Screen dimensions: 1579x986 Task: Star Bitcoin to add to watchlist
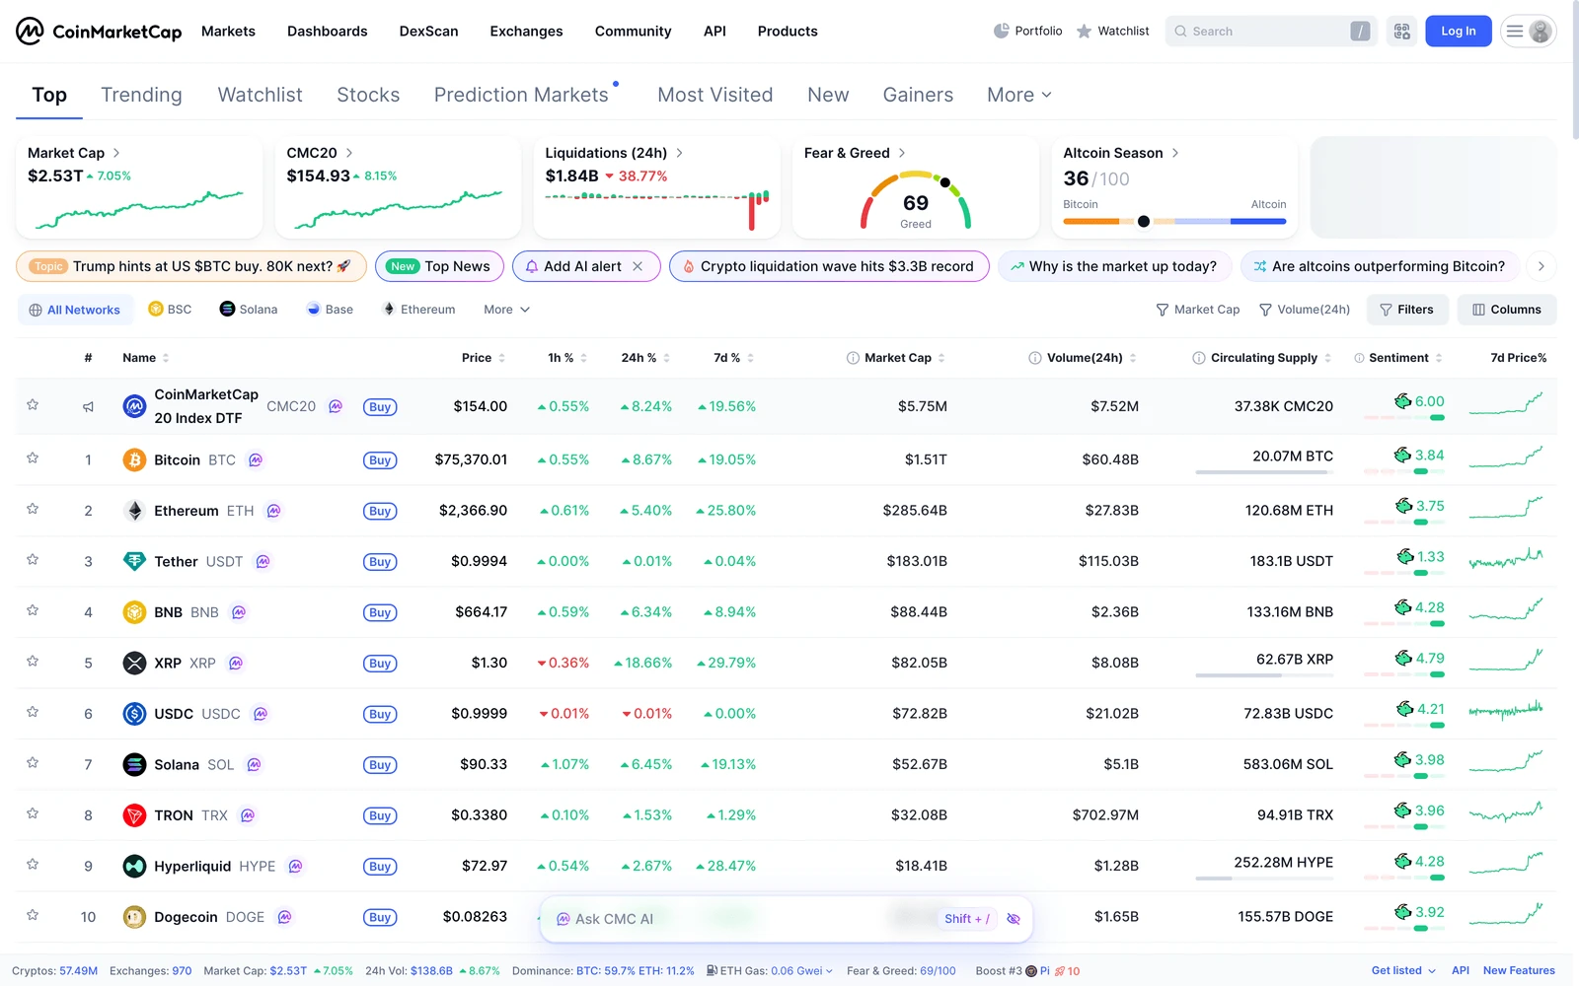33,458
